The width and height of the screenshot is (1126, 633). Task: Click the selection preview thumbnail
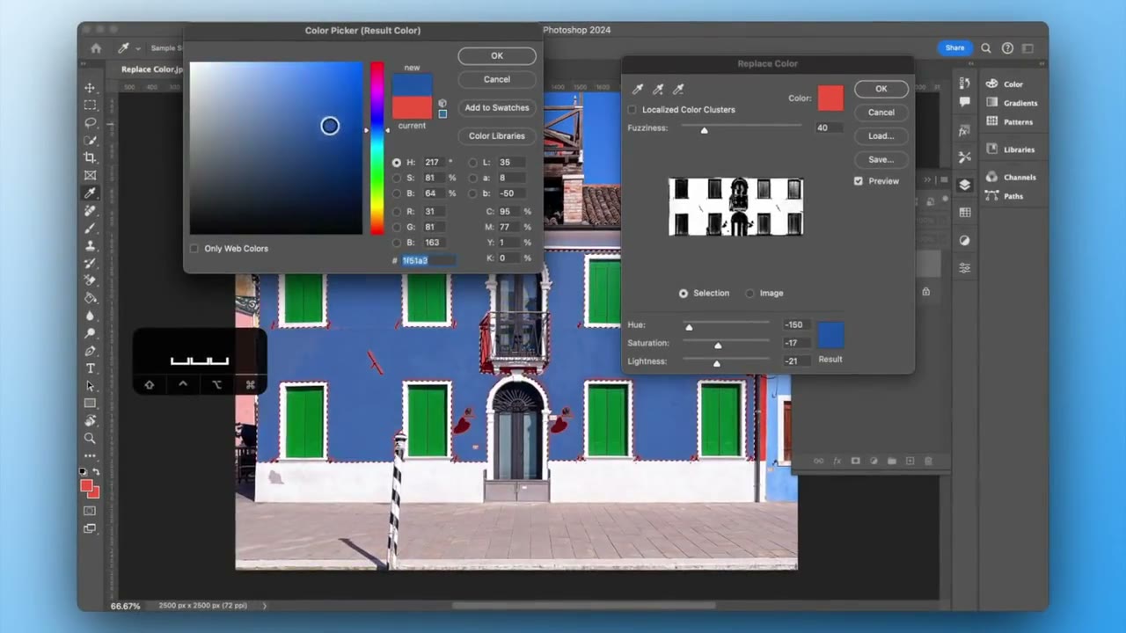[736, 207]
